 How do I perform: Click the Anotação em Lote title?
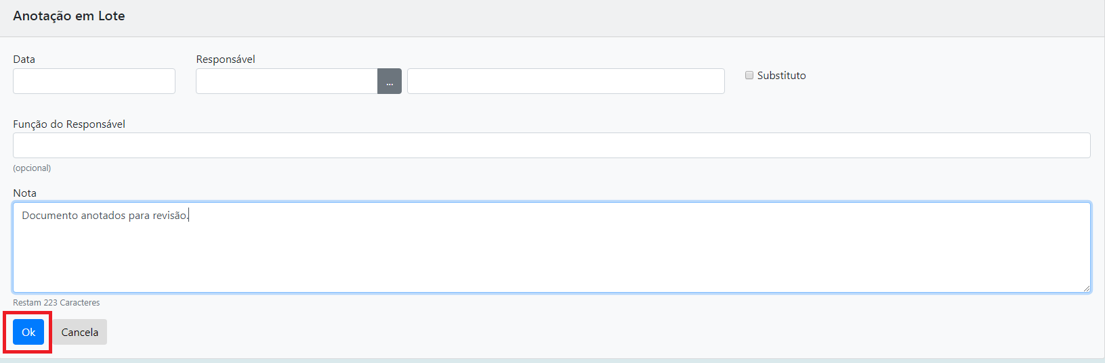[69, 16]
